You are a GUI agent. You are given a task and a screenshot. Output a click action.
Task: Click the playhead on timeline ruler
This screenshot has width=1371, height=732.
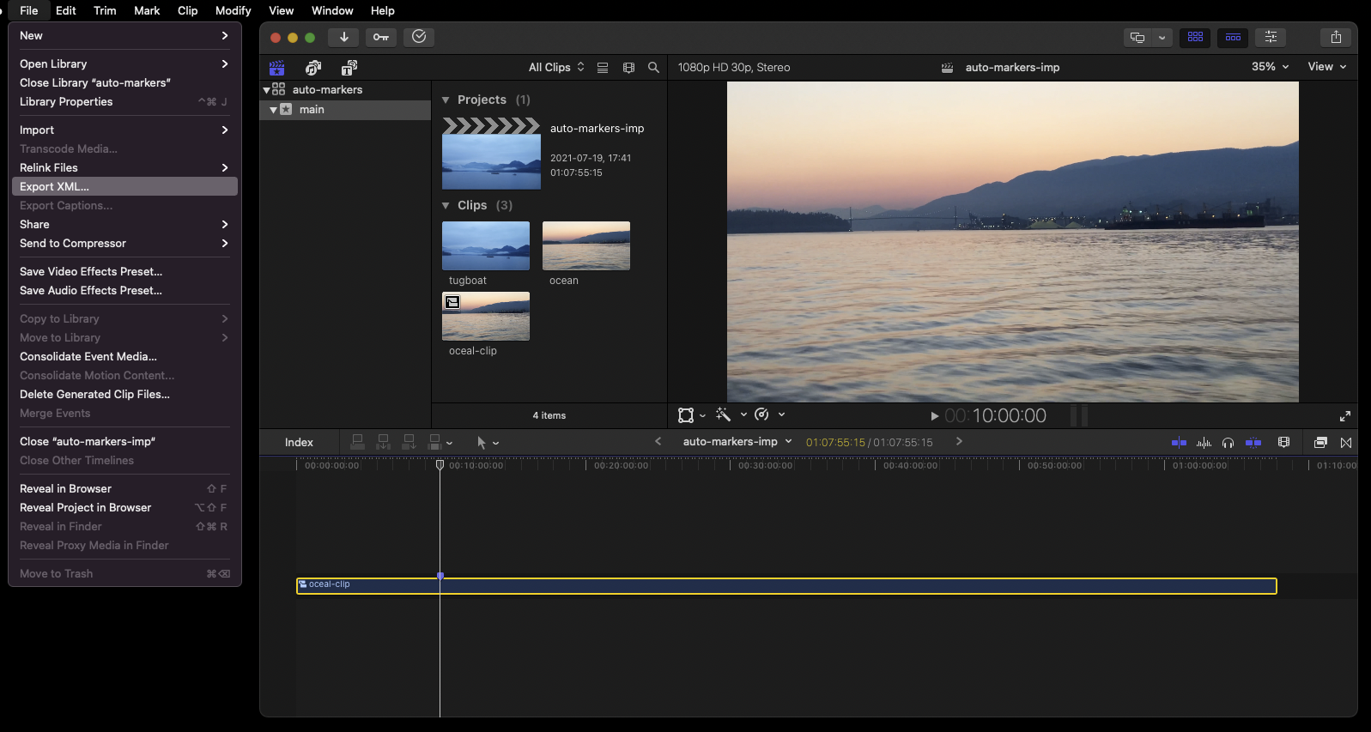pyautogui.click(x=440, y=465)
